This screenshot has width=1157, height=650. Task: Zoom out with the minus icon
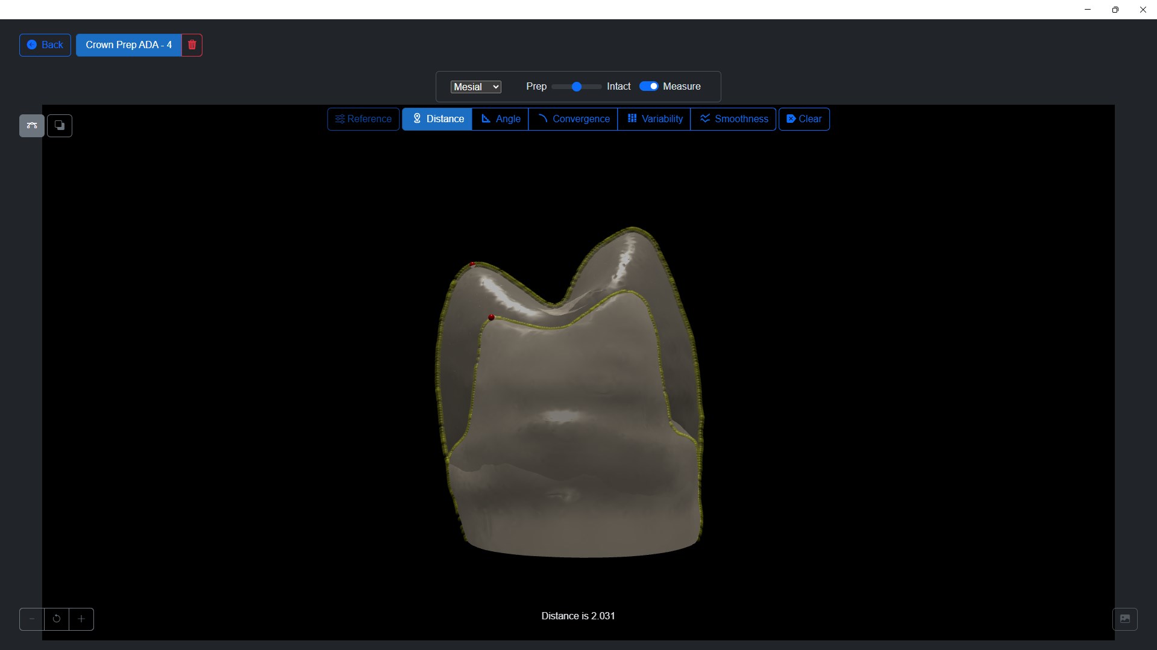(32, 619)
